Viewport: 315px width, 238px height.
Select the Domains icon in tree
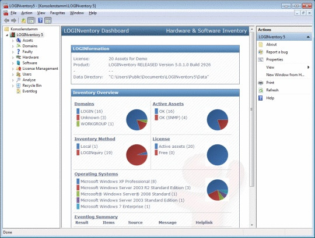click(19, 46)
